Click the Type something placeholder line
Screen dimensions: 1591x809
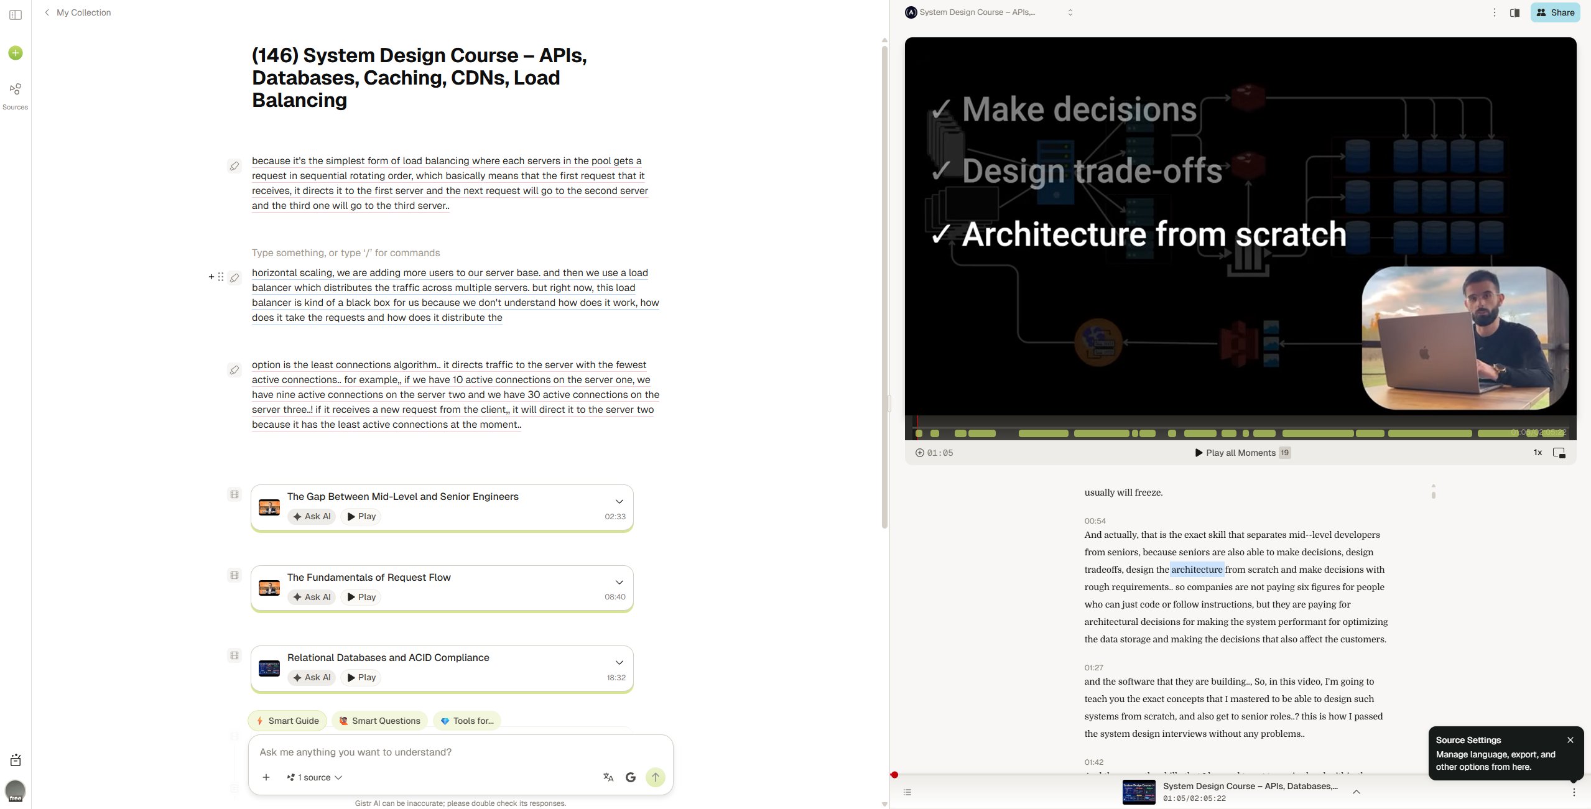[x=346, y=252]
